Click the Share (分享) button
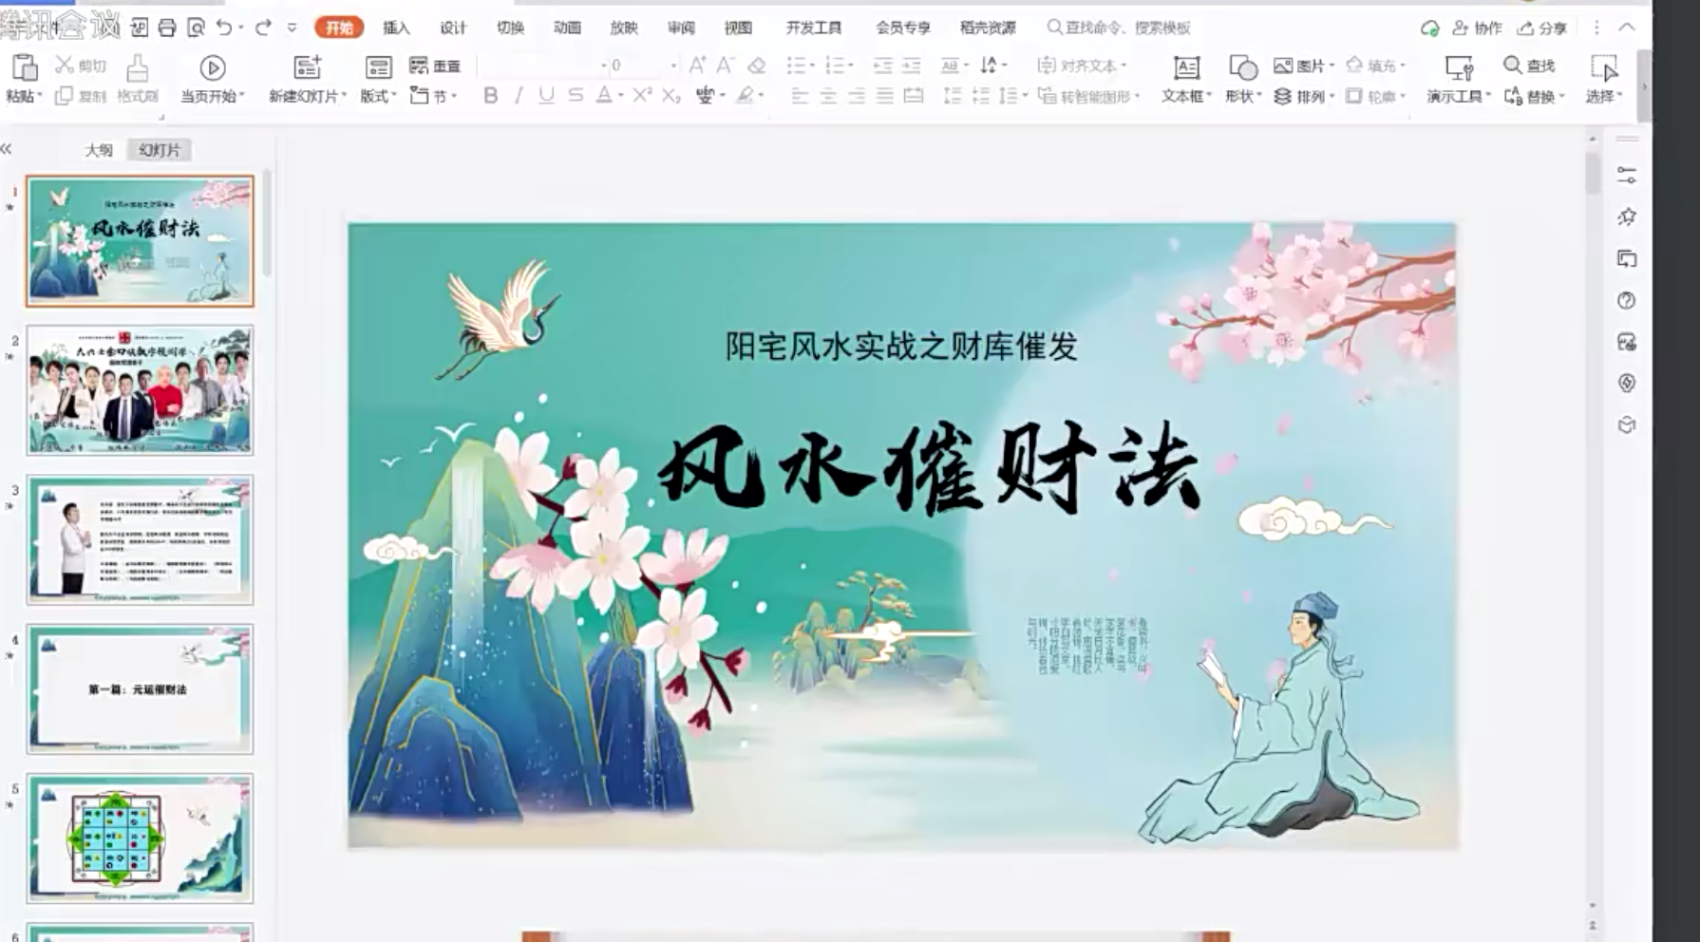Screen dimensions: 1700x942 coord(1542,28)
